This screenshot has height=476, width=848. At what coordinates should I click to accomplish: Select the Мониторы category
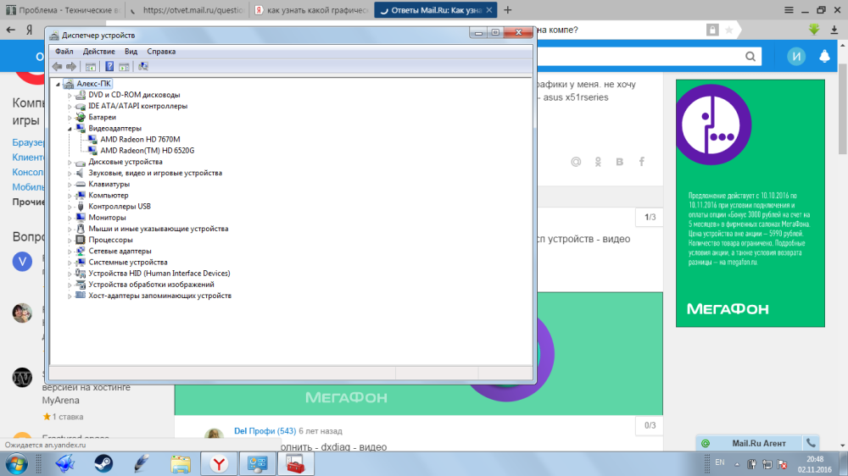coord(107,218)
